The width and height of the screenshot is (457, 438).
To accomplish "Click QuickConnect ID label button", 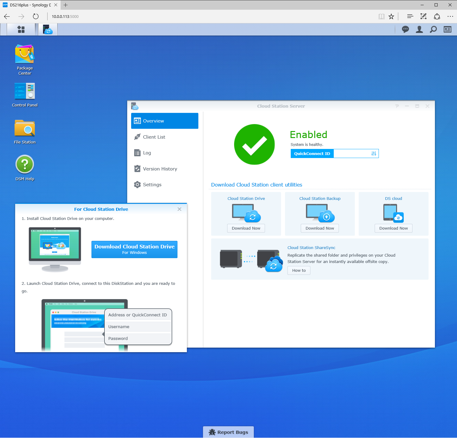I will point(312,153).
